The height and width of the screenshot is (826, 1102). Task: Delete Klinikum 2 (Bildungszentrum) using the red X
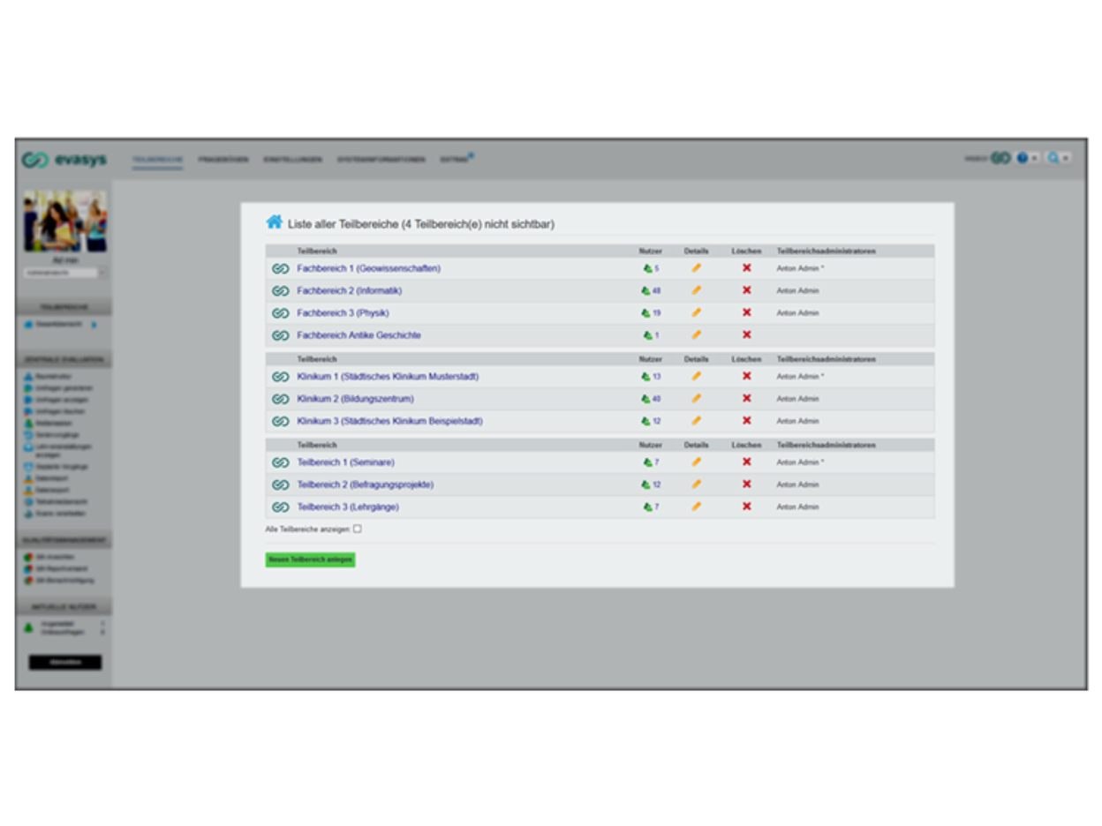(x=747, y=398)
